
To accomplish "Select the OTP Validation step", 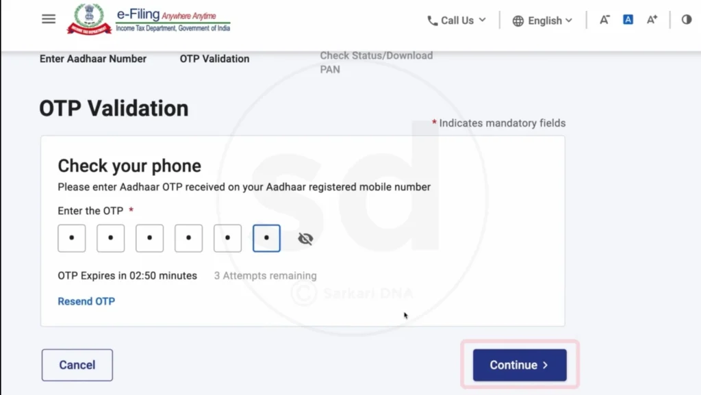I will [214, 59].
